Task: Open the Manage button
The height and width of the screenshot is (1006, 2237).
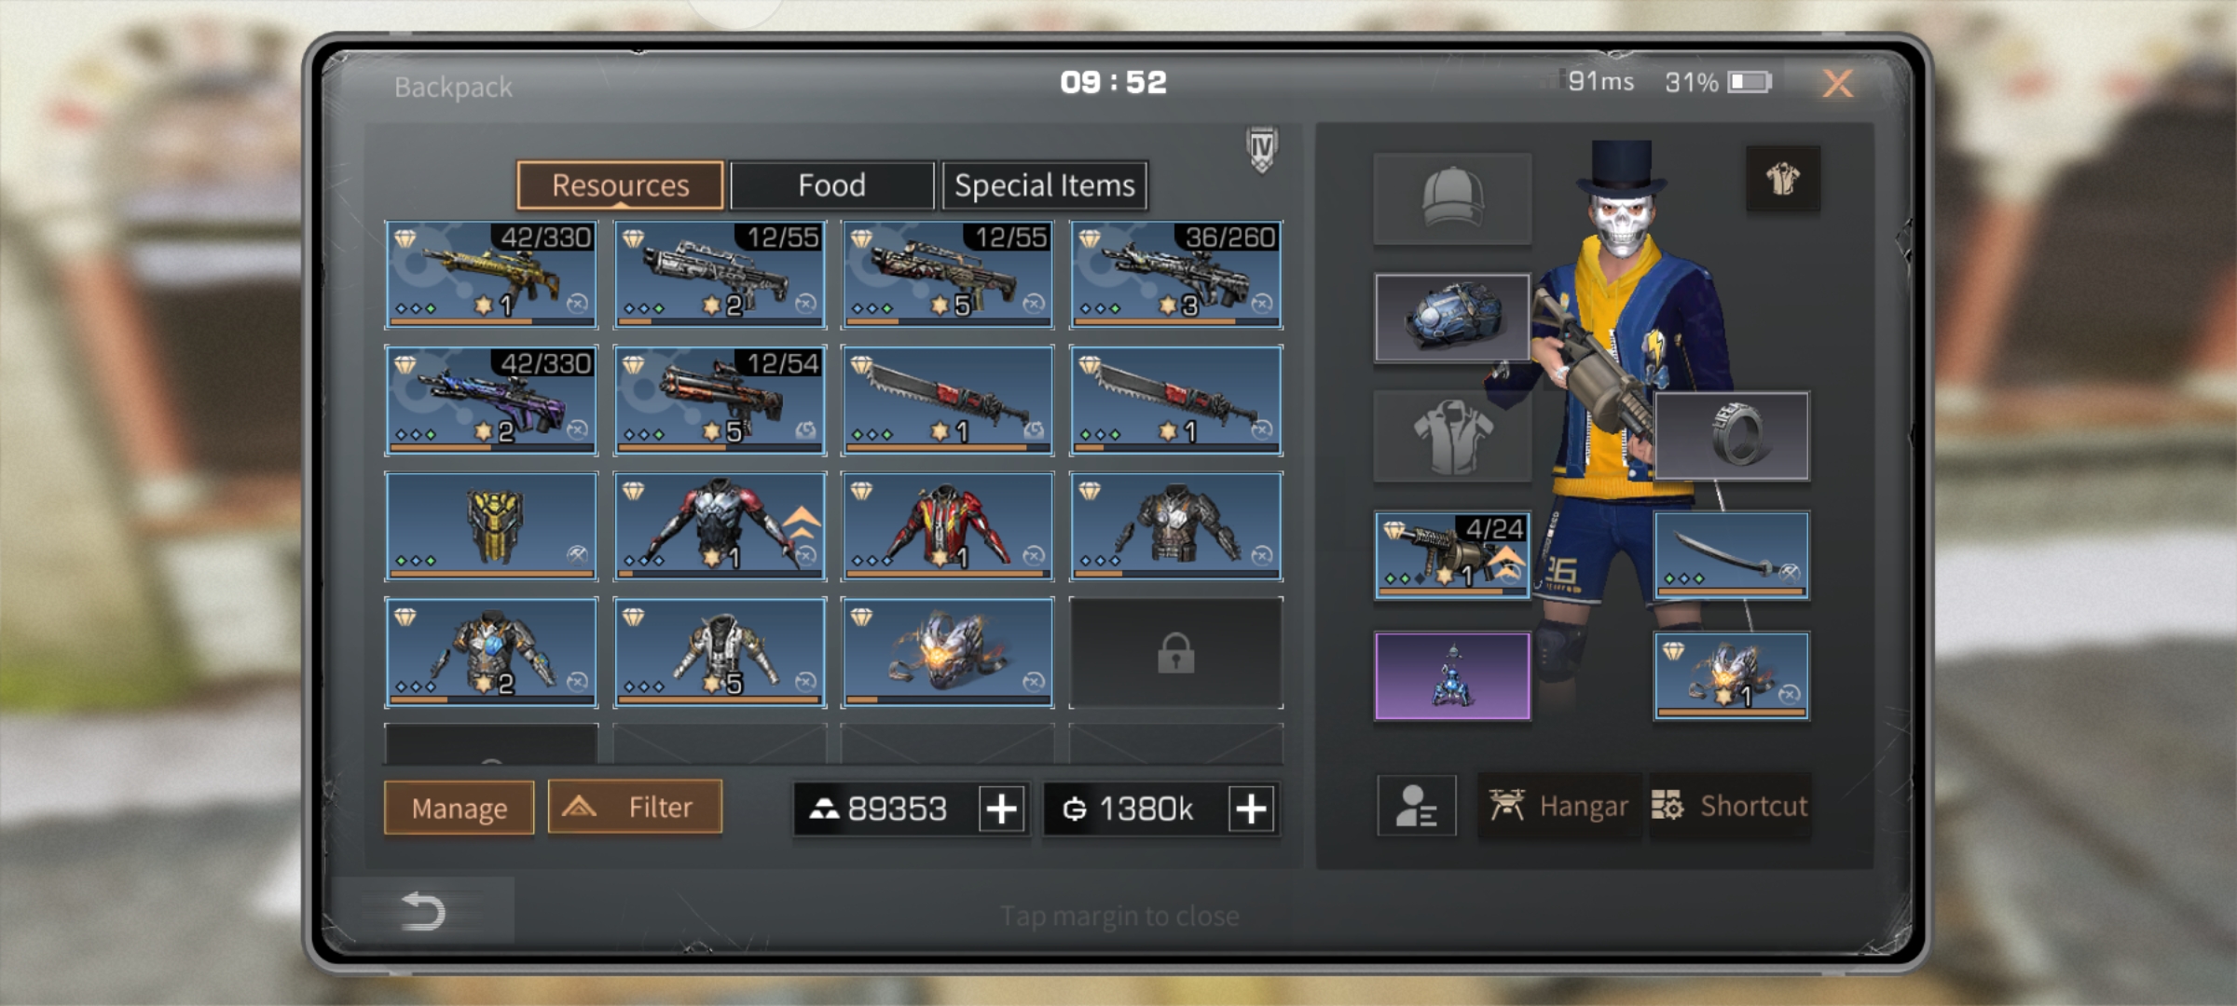Action: point(460,808)
